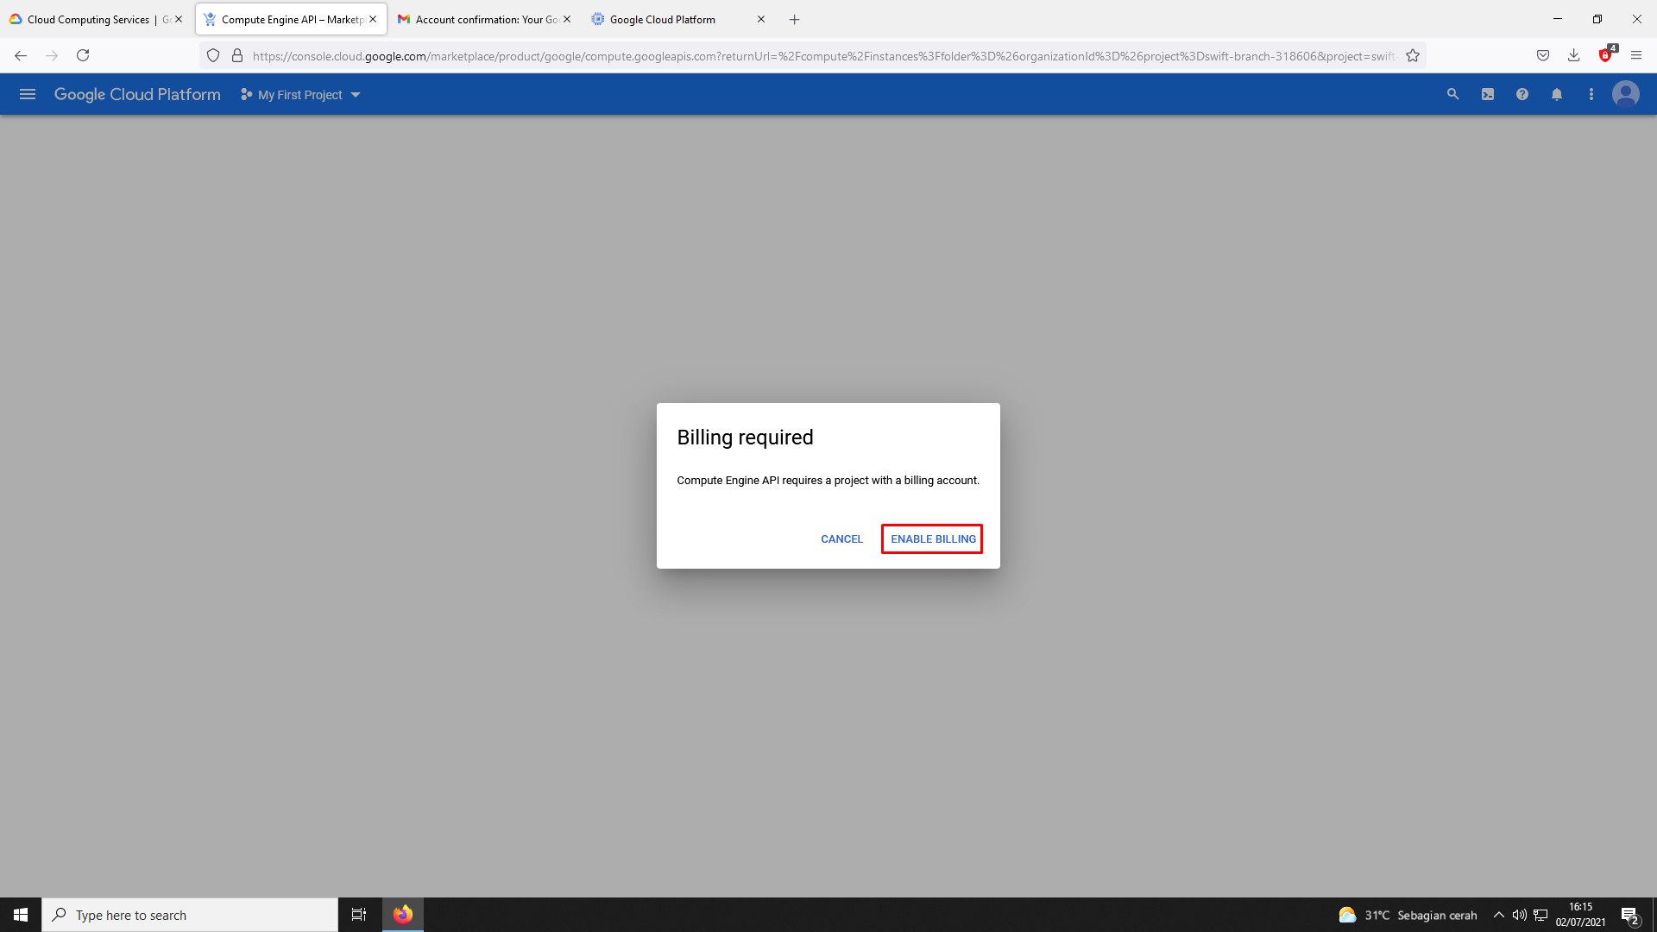Switch to the Cloud Computing Services tab
Viewport: 1657px width, 932px height.
coord(88,19)
